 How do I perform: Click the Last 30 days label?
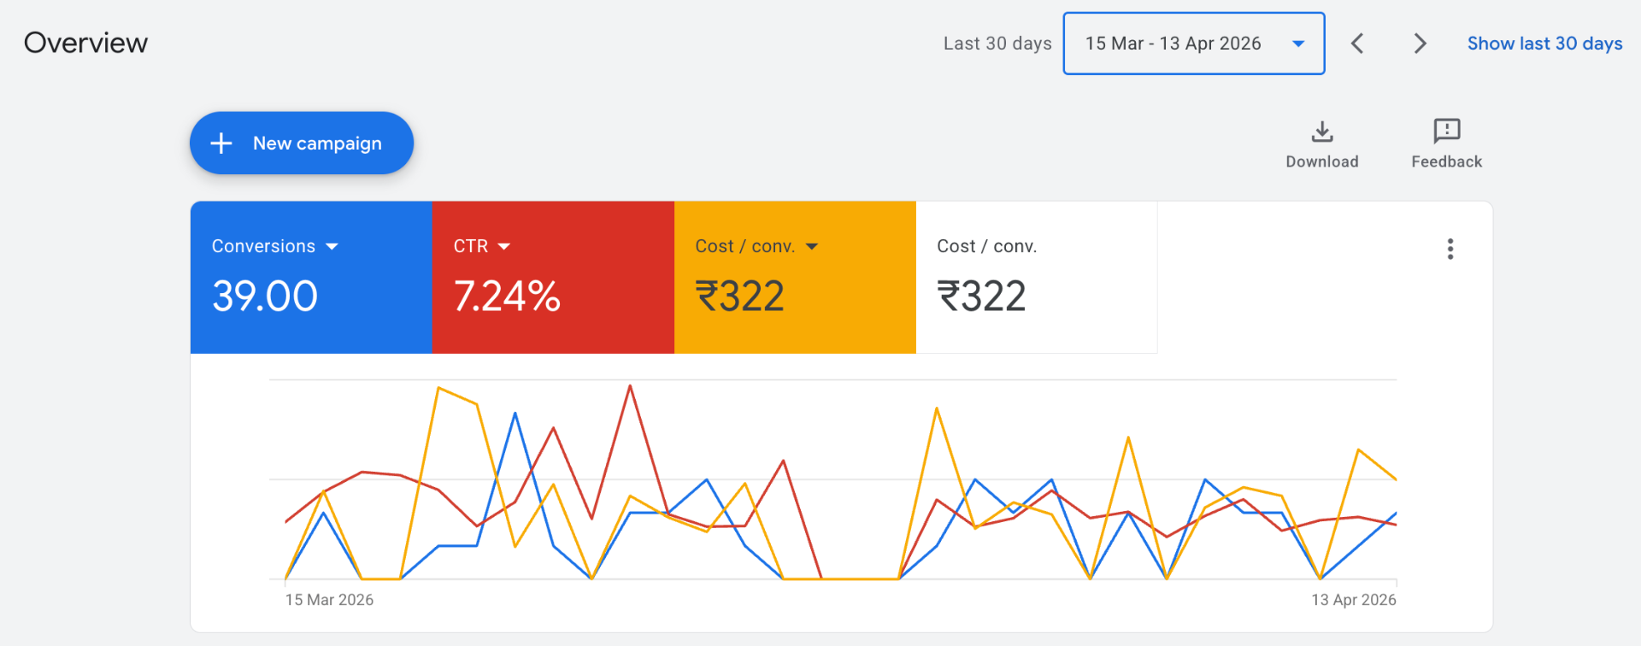tap(997, 44)
